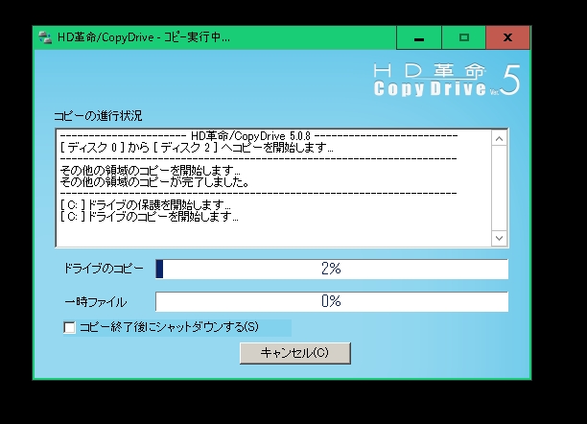Click the '一時ファイル' label
The image size is (587, 424).
coord(96,302)
